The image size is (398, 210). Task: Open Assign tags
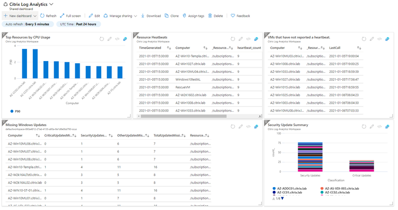coord(193,16)
